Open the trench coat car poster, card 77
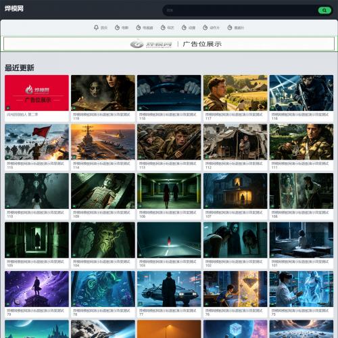 point(169,289)
